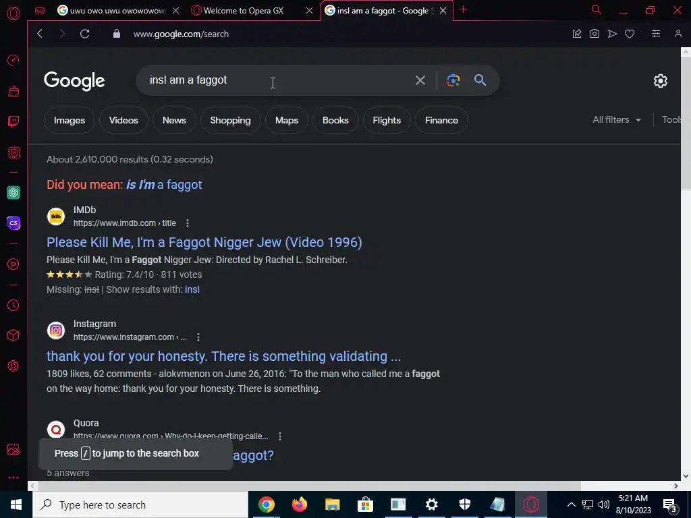Click the address bar URL

(181, 34)
